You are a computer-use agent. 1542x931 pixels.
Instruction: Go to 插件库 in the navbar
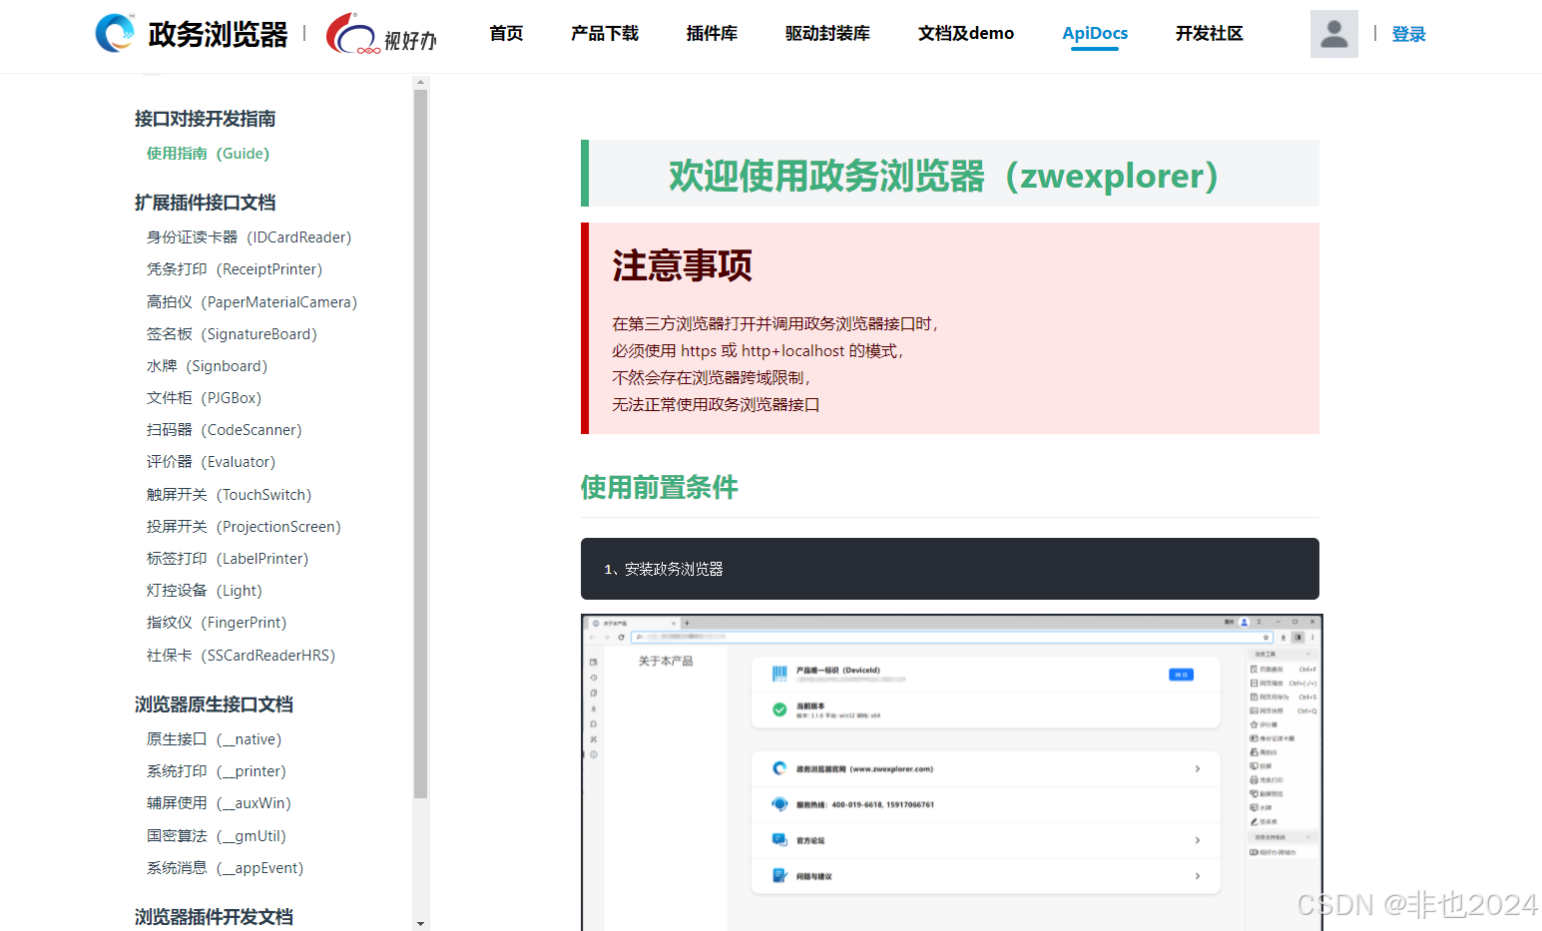click(x=712, y=34)
